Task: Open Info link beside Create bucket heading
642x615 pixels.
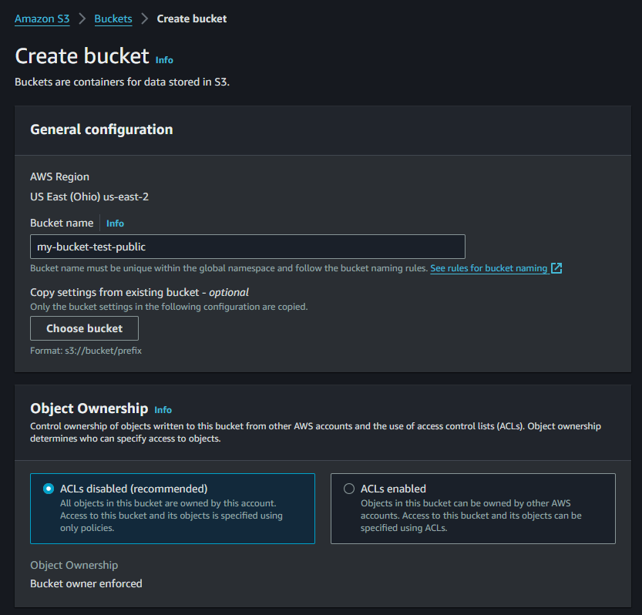Action: (164, 59)
